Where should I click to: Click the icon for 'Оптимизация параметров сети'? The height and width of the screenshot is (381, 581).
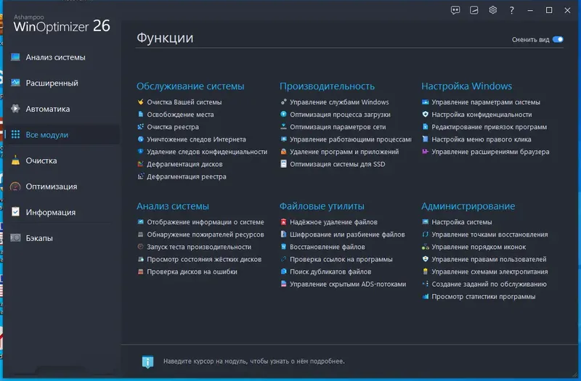click(283, 126)
